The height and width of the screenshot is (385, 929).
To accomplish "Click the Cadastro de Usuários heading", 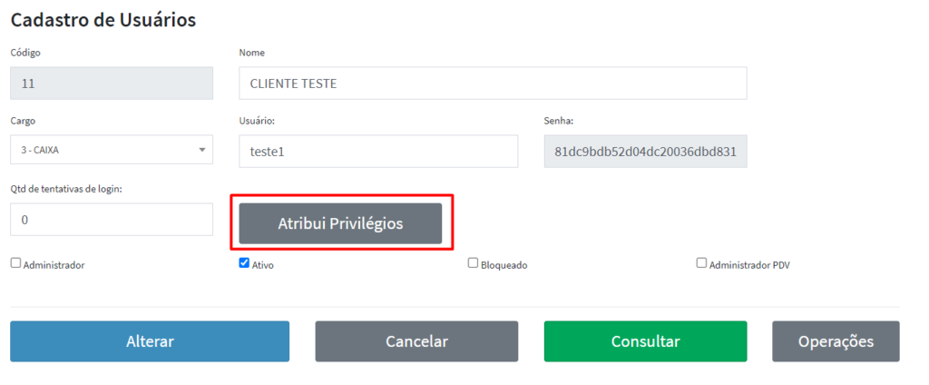I will [103, 20].
